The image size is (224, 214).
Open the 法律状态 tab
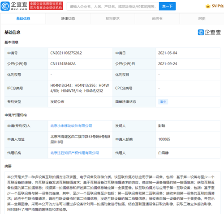pyautogui.click(x=68, y=19)
